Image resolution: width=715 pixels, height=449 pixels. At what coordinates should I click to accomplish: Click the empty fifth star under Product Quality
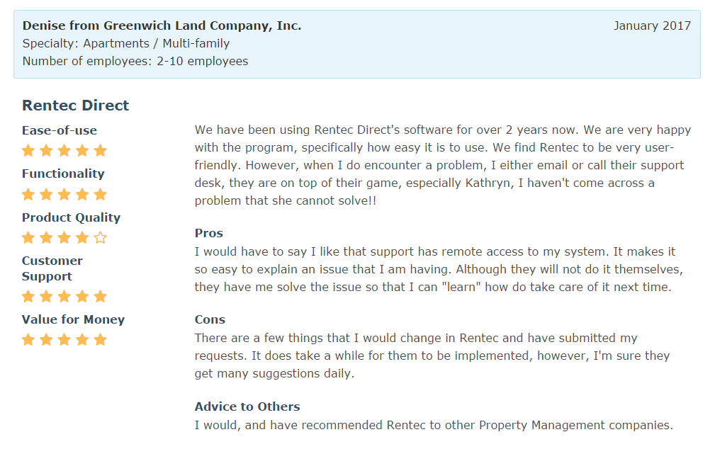[100, 238]
